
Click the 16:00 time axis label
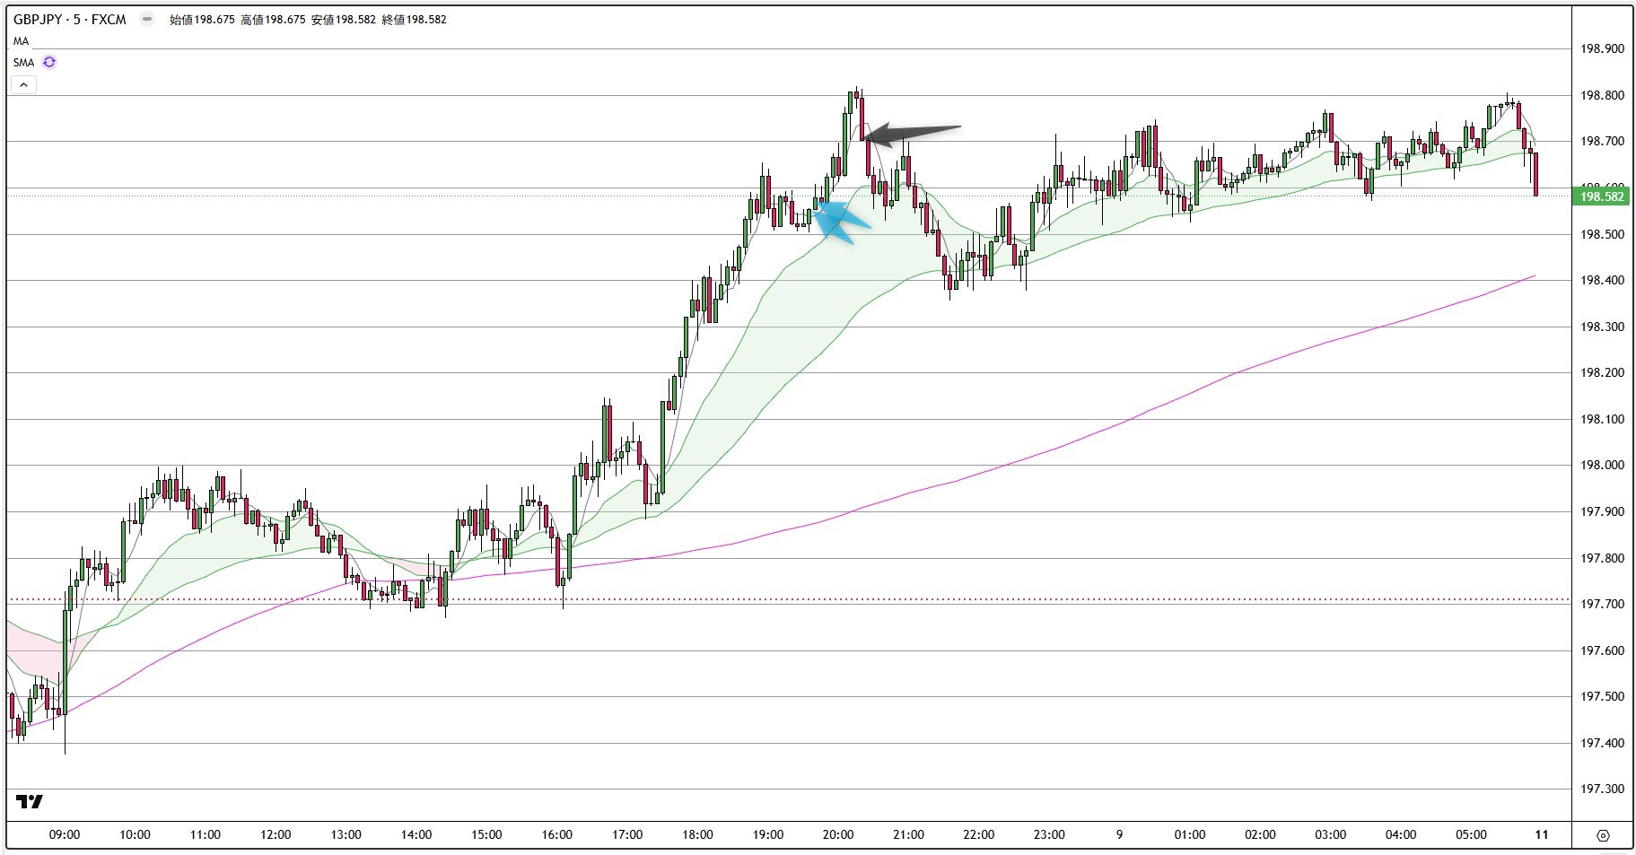click(x=557, y=834)
